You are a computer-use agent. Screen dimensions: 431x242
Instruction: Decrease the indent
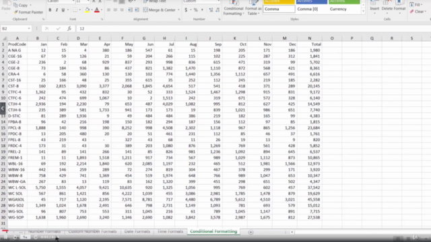click(130, 10)
